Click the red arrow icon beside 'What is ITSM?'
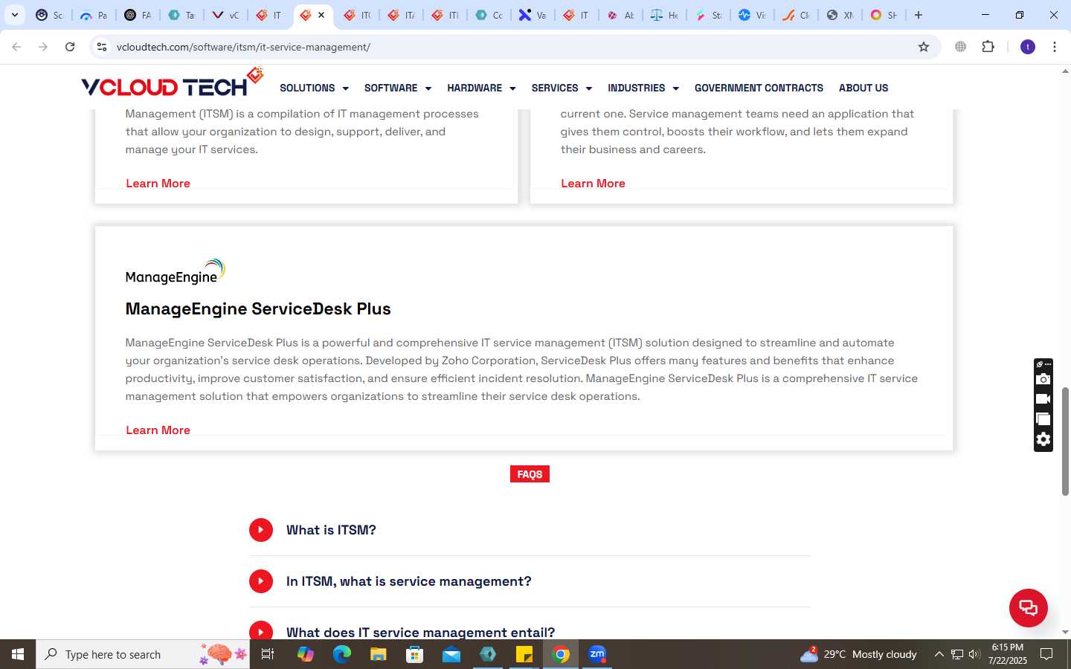 click(x=260, y=530)
